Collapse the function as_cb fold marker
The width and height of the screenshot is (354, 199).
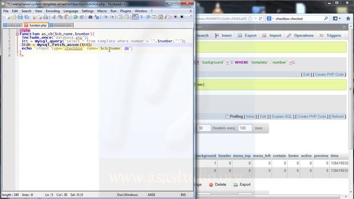tap(17, 34)
